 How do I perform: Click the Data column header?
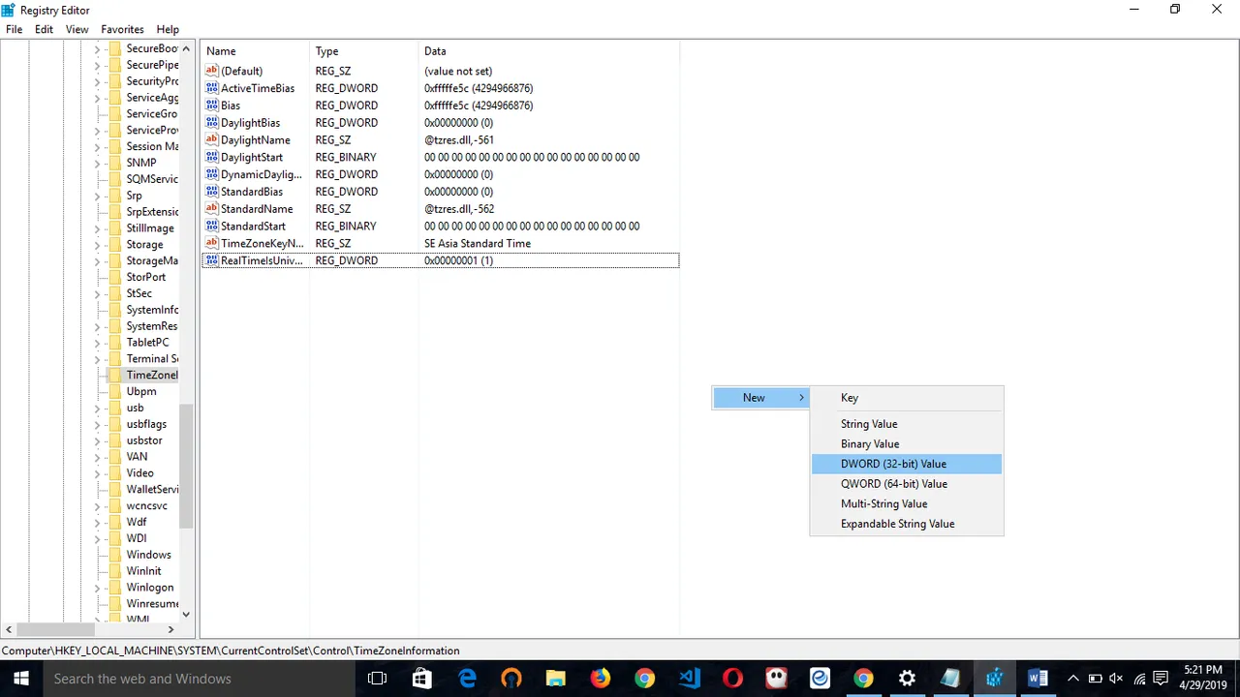549,51
